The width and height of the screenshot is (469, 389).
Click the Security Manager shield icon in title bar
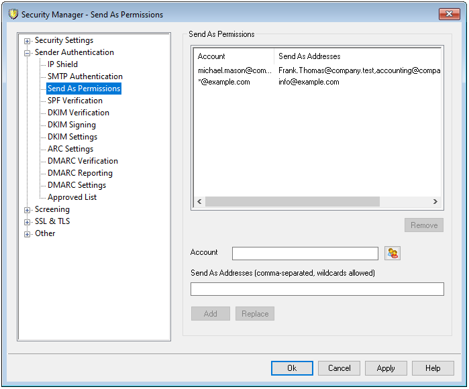tap(11, 14)
